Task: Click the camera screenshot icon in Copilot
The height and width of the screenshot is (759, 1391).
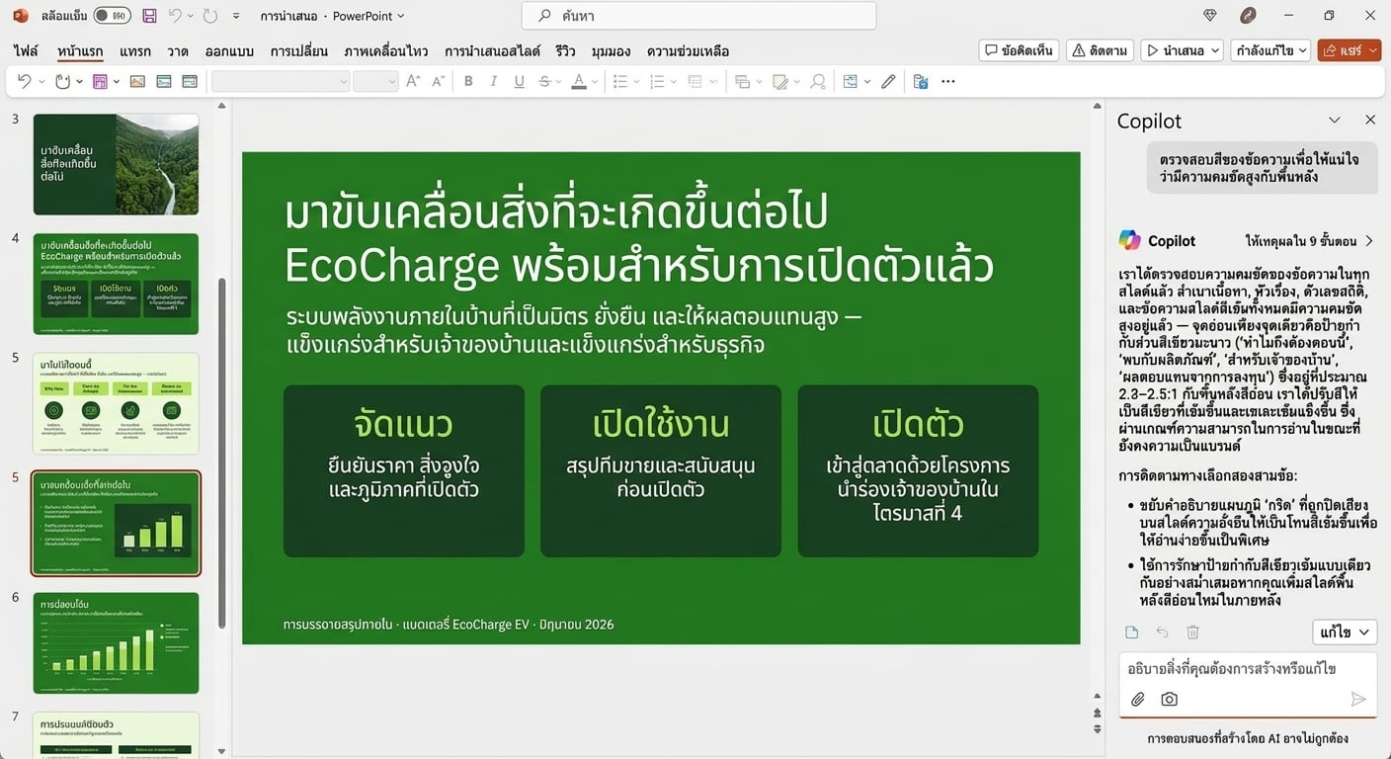Action: pos(1170,699)
